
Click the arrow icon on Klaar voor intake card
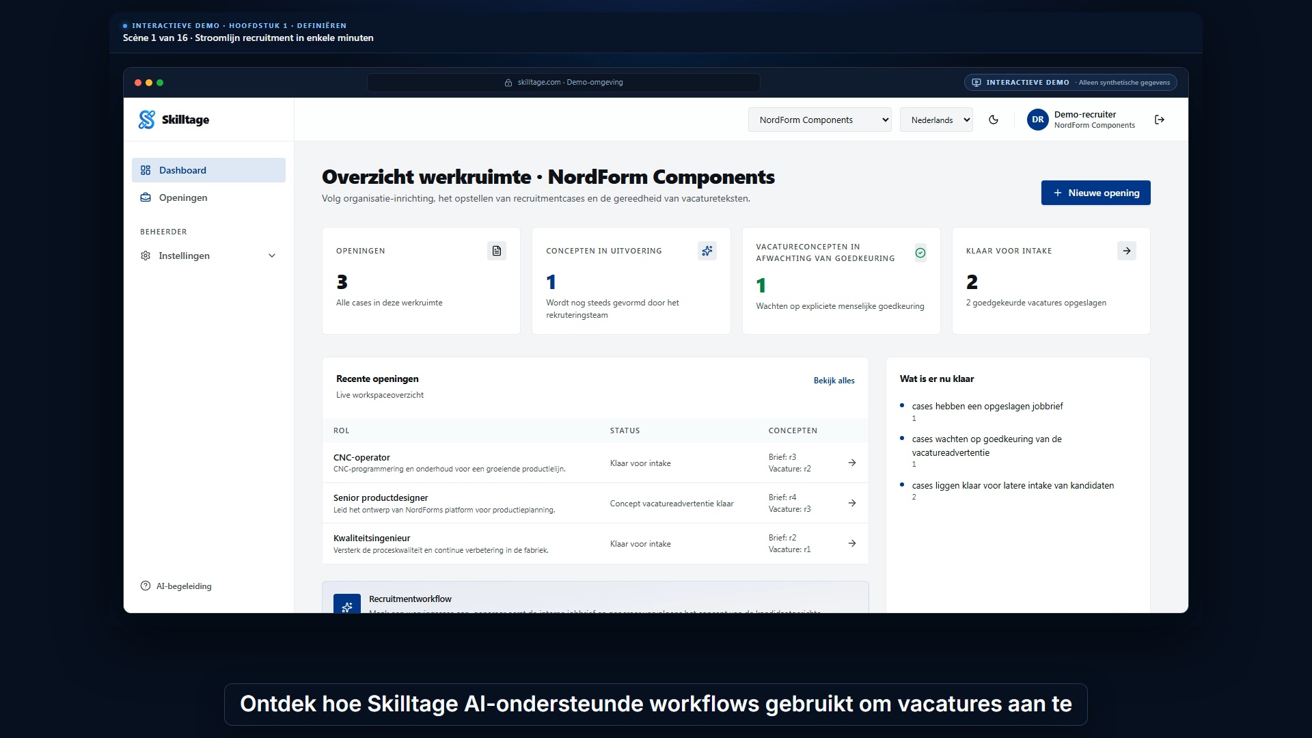[x=1127, y=251]
